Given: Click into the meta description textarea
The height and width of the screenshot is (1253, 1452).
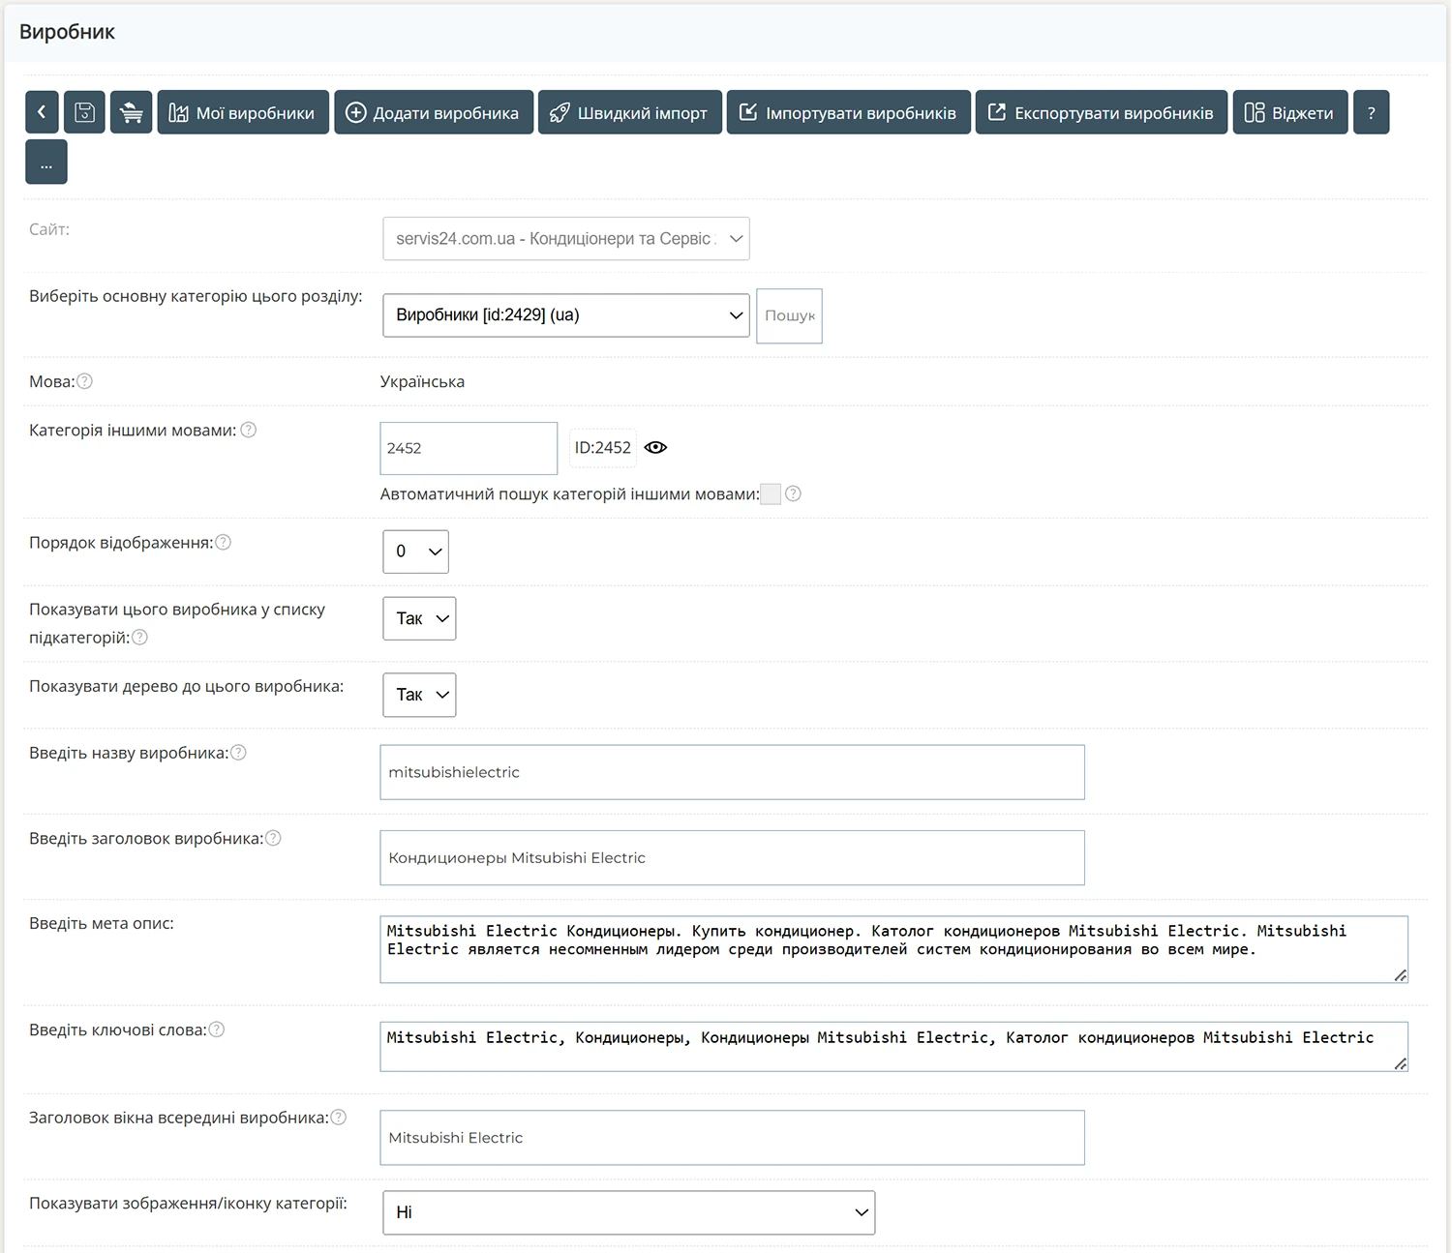Looking at the screenshot, I should coord(893,949).
